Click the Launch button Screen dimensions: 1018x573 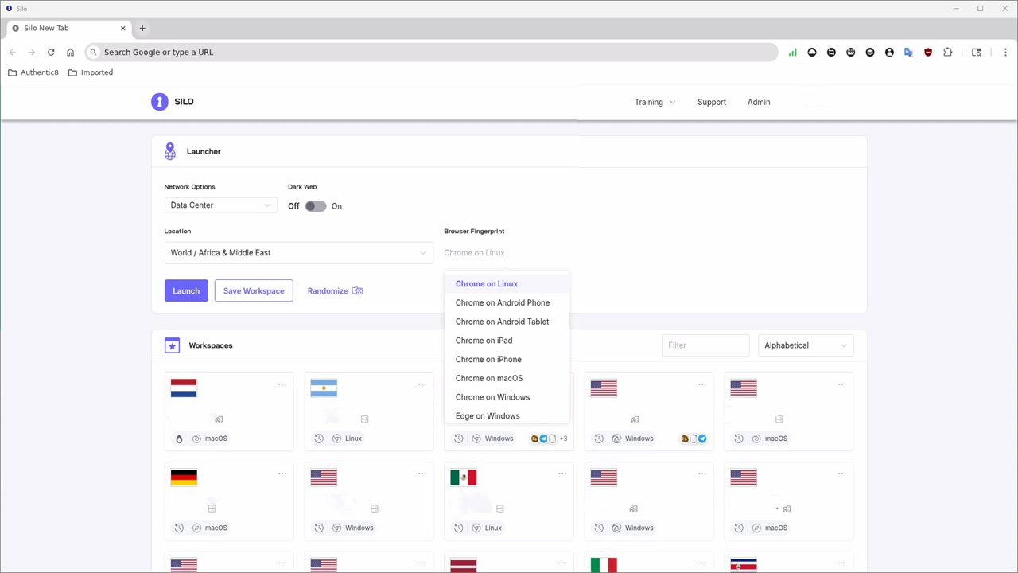coord(186,290)
